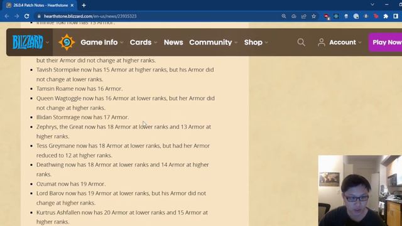The height and width of the screenshot is (226, 402).
Task: Share this page icon
Action: (304, 16)
